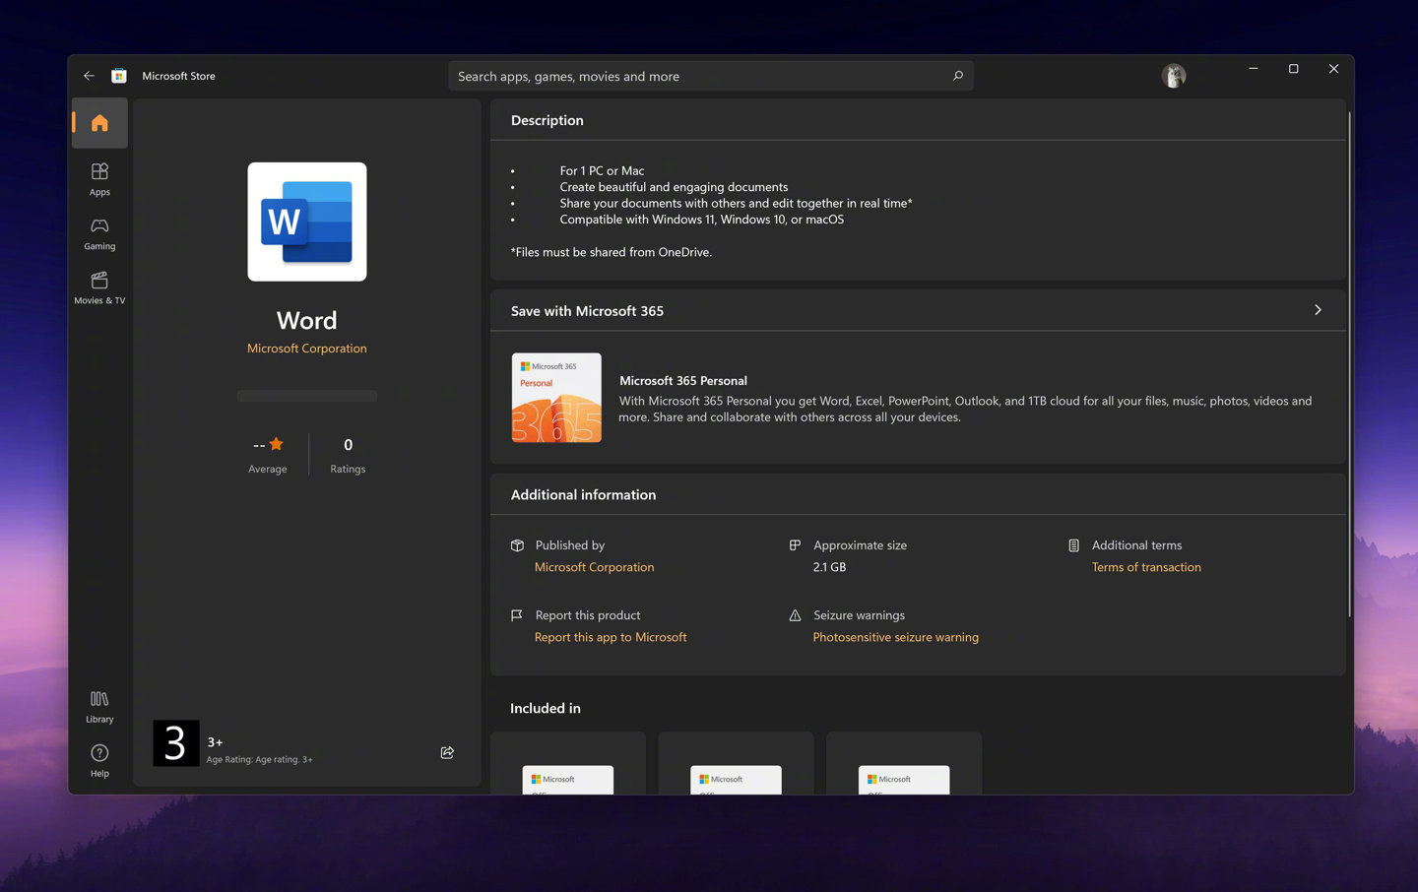Open Movies & TV section
Viewport: 1418px width, 892px height.
tap(99, 287)
